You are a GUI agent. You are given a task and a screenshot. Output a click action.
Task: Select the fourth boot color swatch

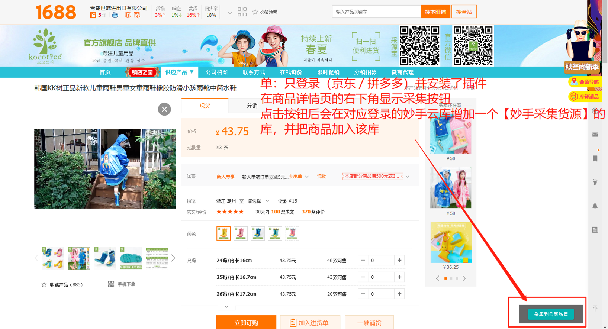[275, 233]
